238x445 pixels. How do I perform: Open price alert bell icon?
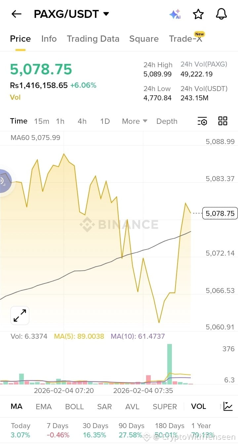(x=221, y=14)
